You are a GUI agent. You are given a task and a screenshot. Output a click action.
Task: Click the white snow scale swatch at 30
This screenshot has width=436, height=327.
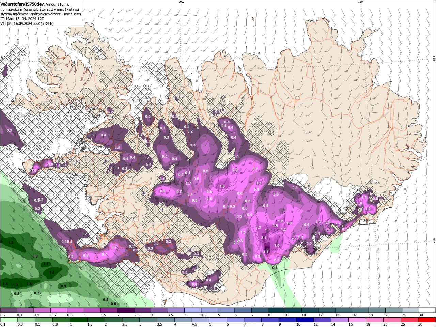click(x=427, y=310)
